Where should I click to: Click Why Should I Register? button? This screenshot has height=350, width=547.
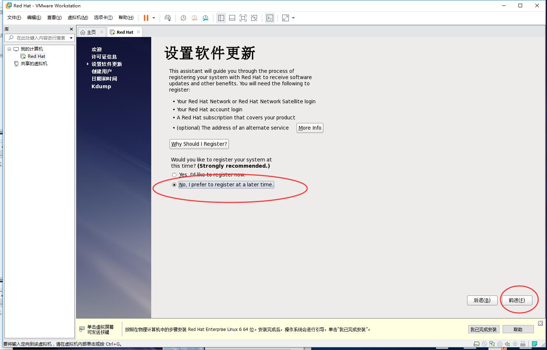(x=199, y=144)
